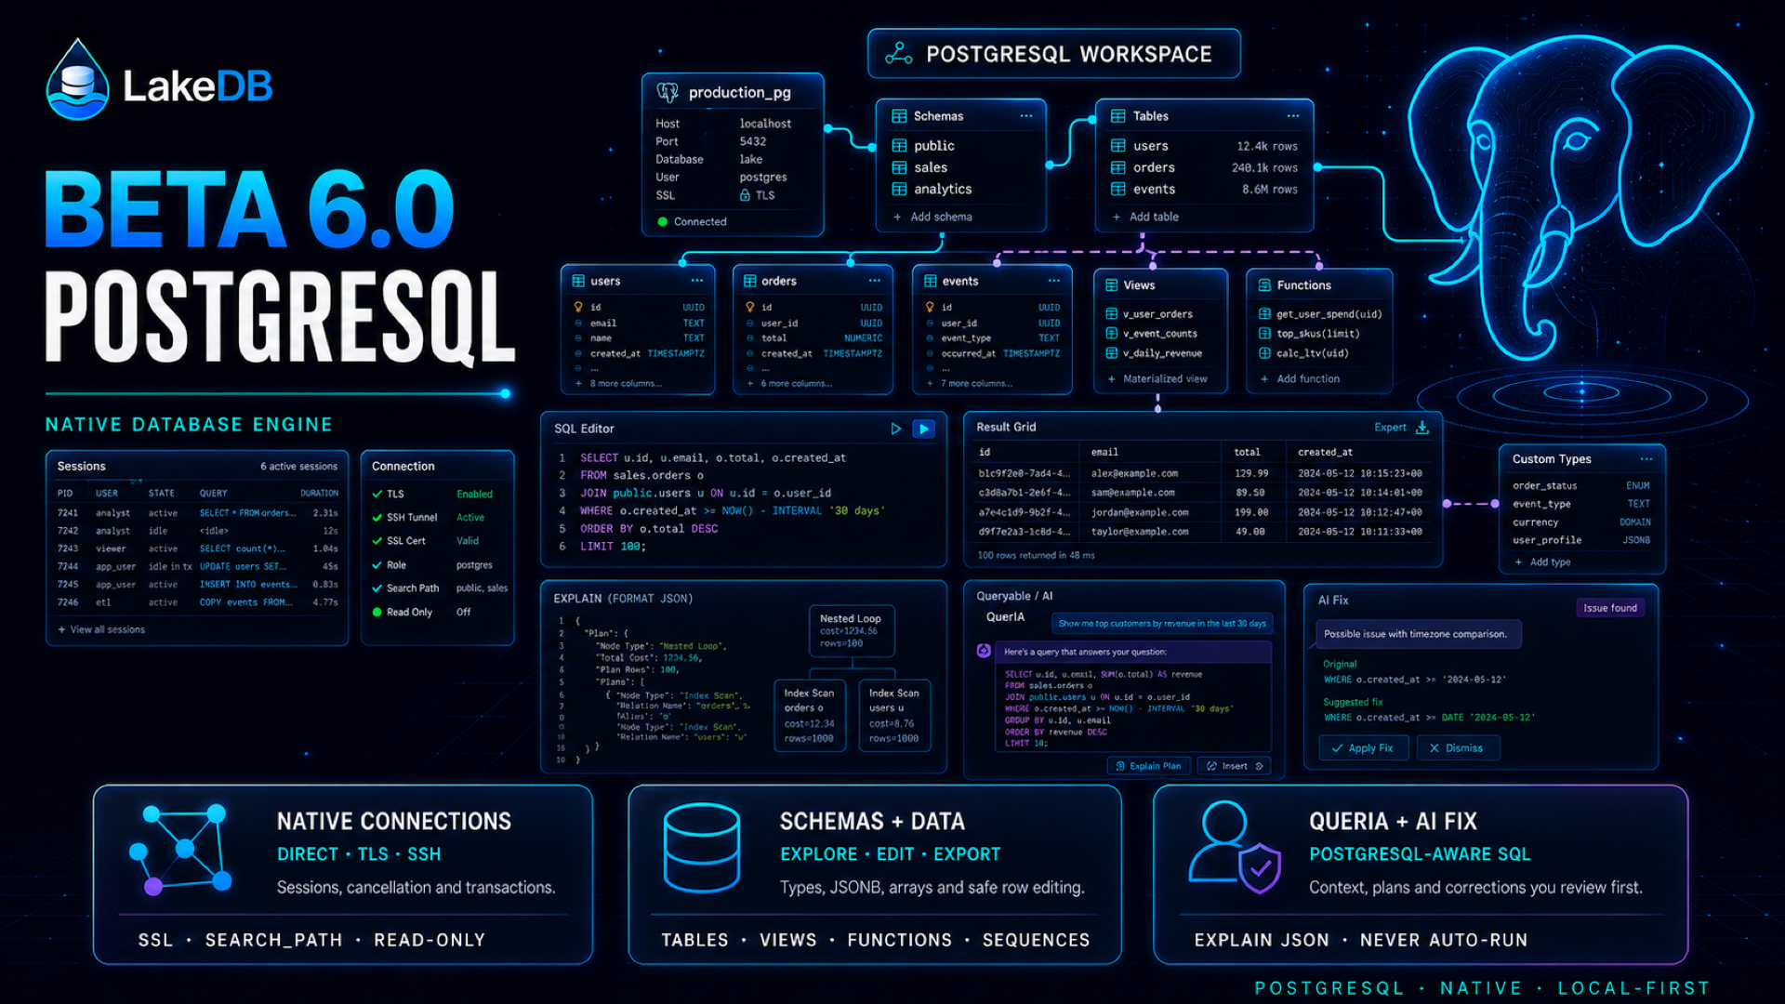Click the LakeDB droplet logo

click(x=77, y=81)
